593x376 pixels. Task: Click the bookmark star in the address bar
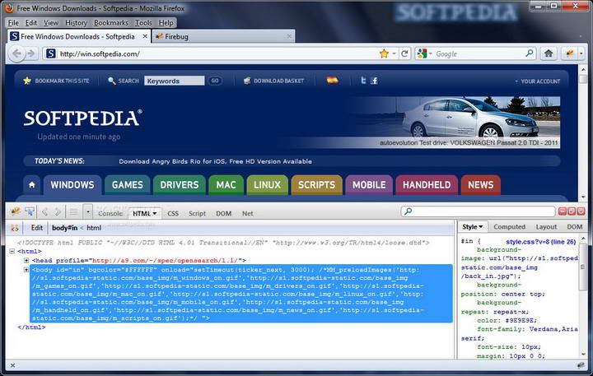(x=384, y=53)
